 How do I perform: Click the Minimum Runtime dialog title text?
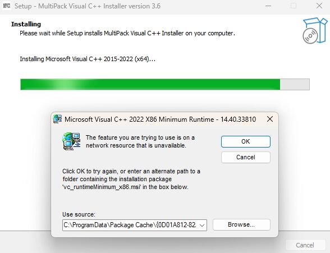coord(160,119)
